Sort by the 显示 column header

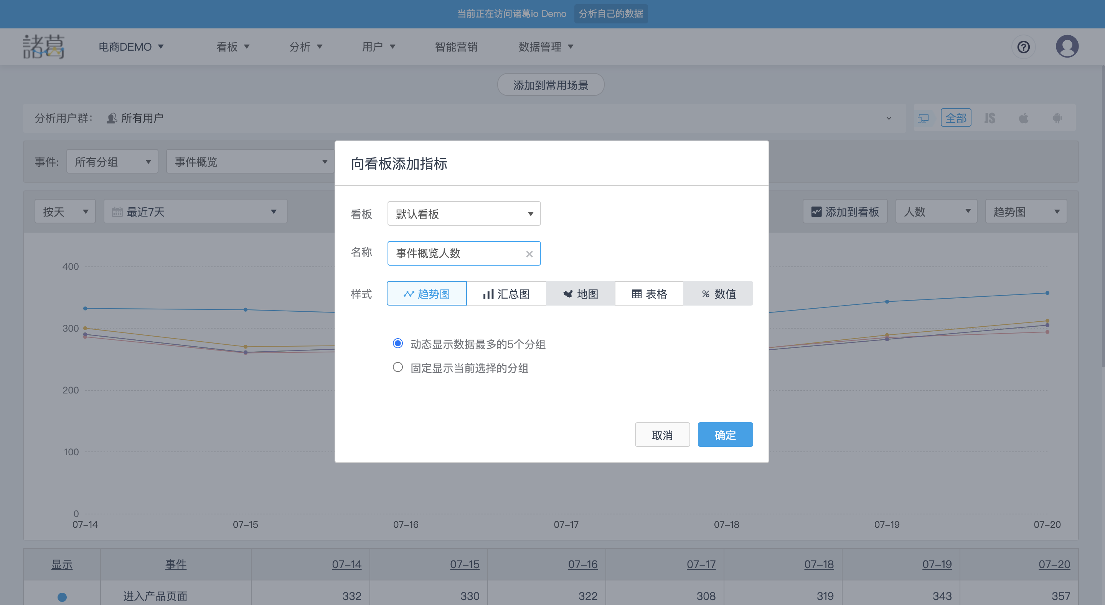coord(62,564)
